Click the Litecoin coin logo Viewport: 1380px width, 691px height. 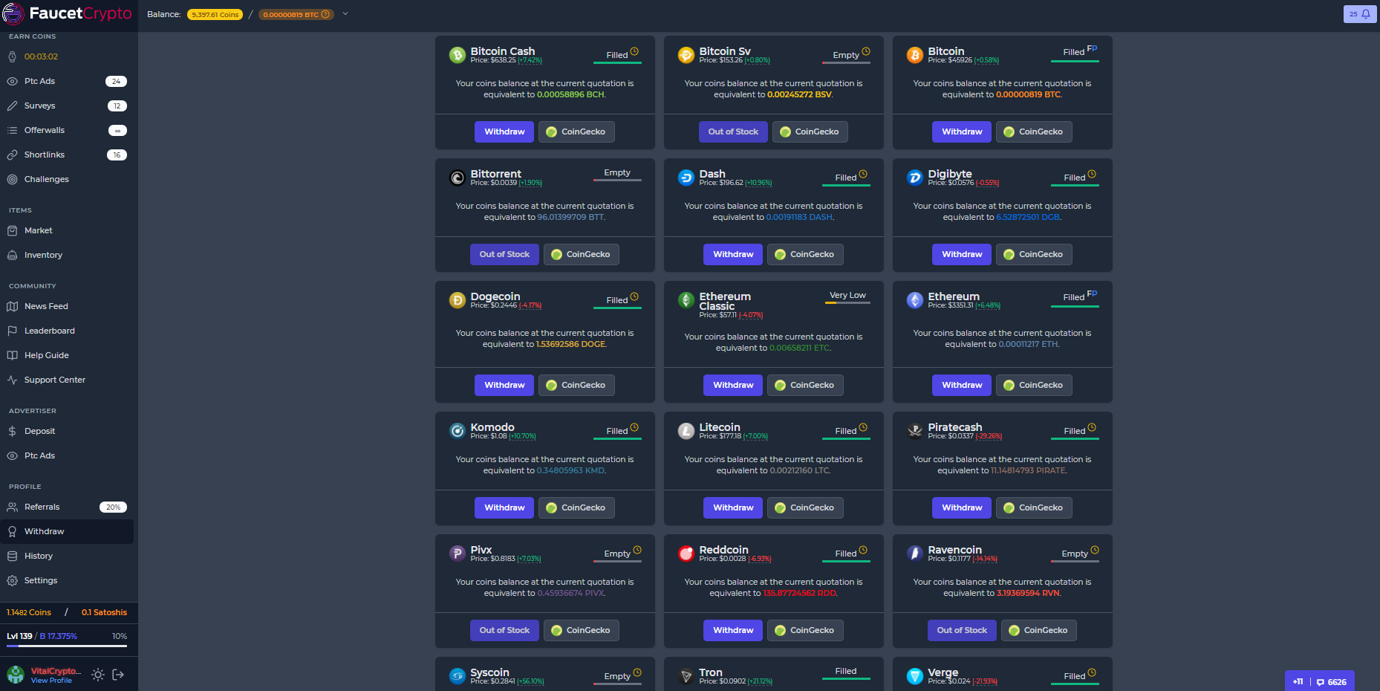(x=686, y=431)
